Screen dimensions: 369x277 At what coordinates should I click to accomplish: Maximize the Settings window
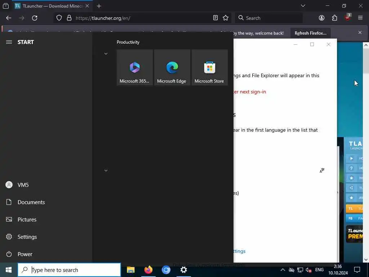tap(312, 44)
